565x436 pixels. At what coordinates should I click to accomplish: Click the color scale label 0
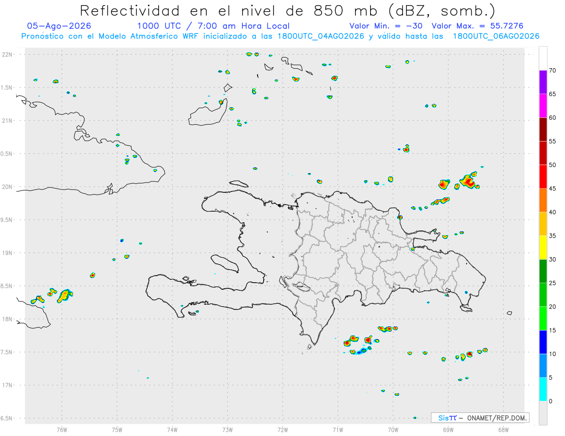[550, 401]
